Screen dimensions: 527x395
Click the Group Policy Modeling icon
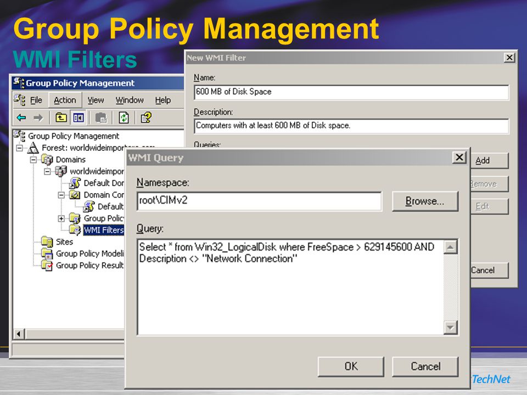47,253
